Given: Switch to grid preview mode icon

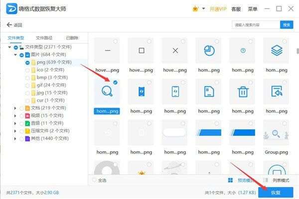Looking at the screenshot, I should [x=230, y=180].
